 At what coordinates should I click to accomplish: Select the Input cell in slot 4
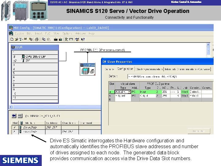(x=148, y=92)
